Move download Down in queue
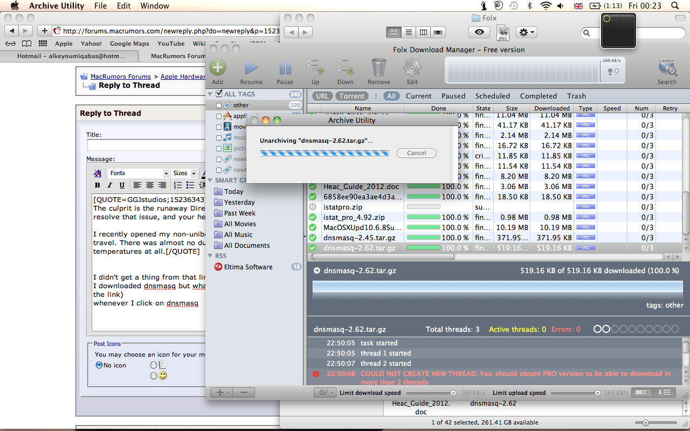This screenshot has height=431, width=690. [x=346, y=68]
